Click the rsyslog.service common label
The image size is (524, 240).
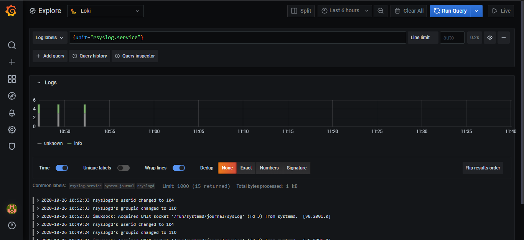click(x=86, y=186)
